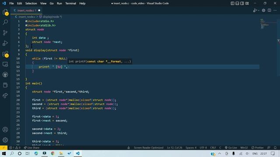Open Google Chrome from the taskbar
This screenshot has height=157, width=280.
pos(52,154)
